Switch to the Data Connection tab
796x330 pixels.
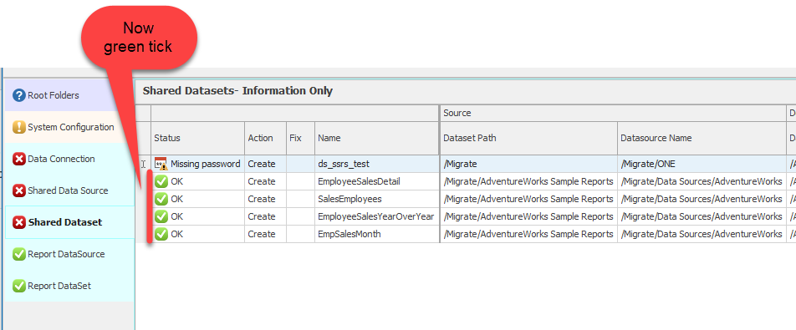[x=69, y=160]
